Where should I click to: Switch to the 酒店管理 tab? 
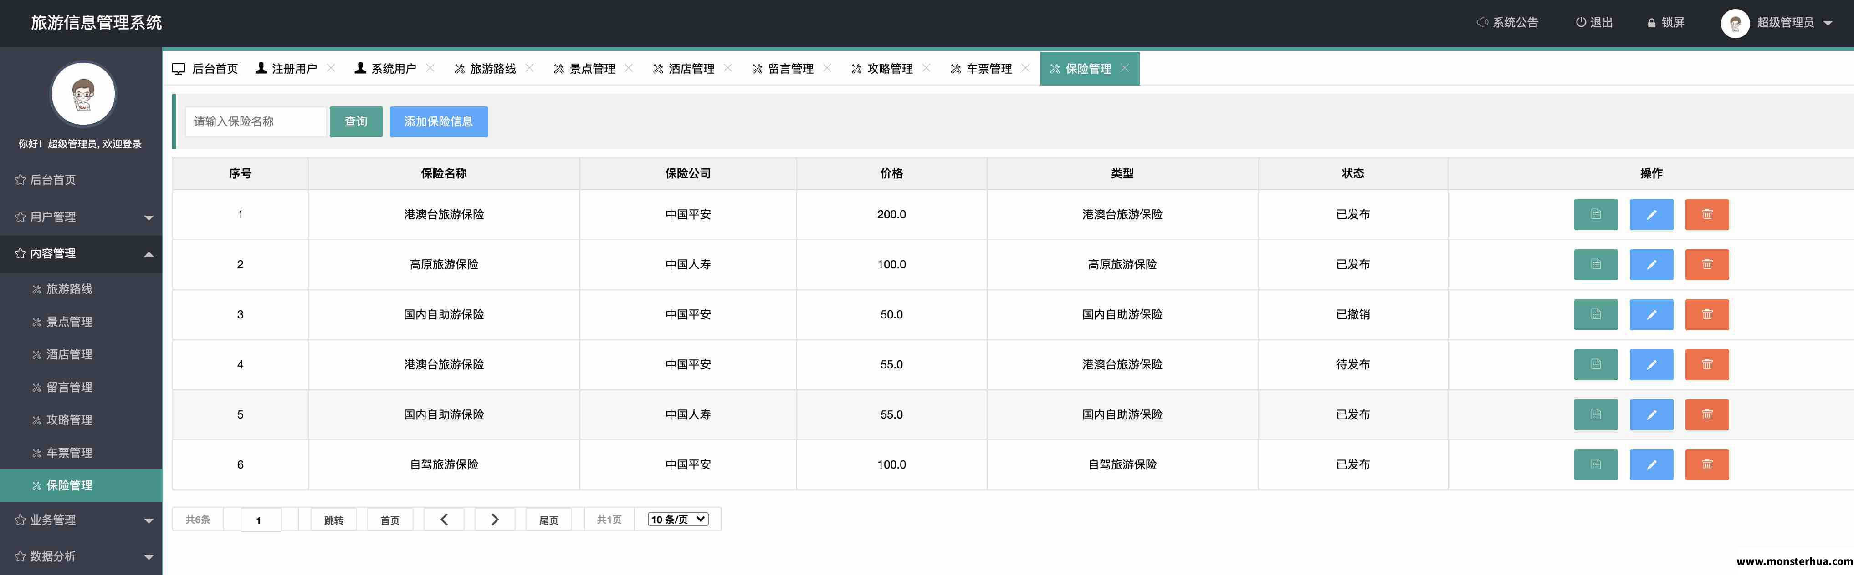684,68
